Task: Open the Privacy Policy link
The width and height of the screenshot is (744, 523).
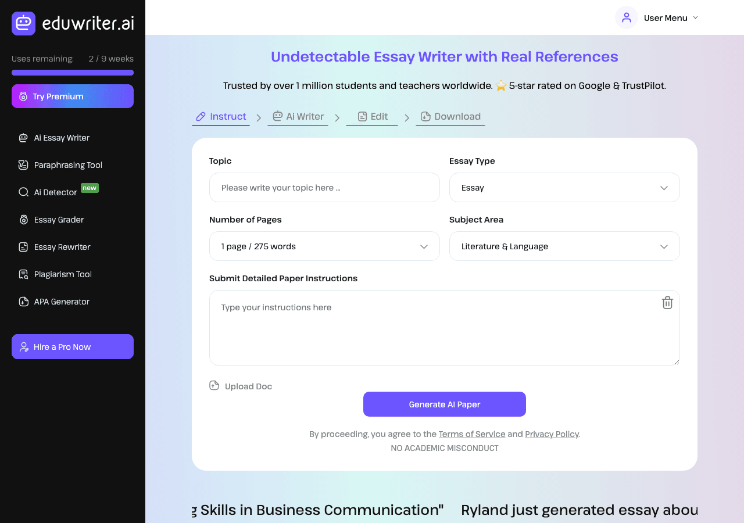Action: click(x=552, y=434)
